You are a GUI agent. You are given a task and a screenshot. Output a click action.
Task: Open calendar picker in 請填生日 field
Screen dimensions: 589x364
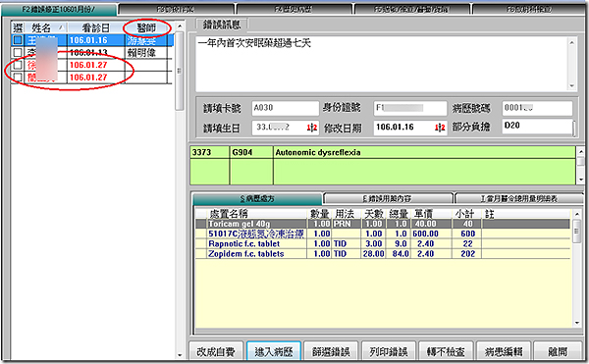(312, 128)
